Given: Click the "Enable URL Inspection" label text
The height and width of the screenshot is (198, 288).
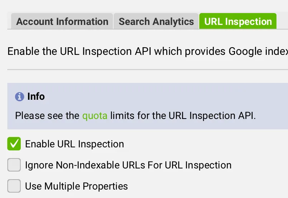Looking at the screenshot, I should [74, 144].
